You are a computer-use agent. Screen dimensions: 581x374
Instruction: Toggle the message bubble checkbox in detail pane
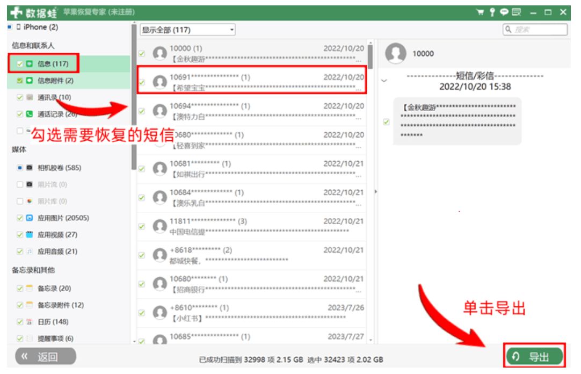tap(387, 121)
